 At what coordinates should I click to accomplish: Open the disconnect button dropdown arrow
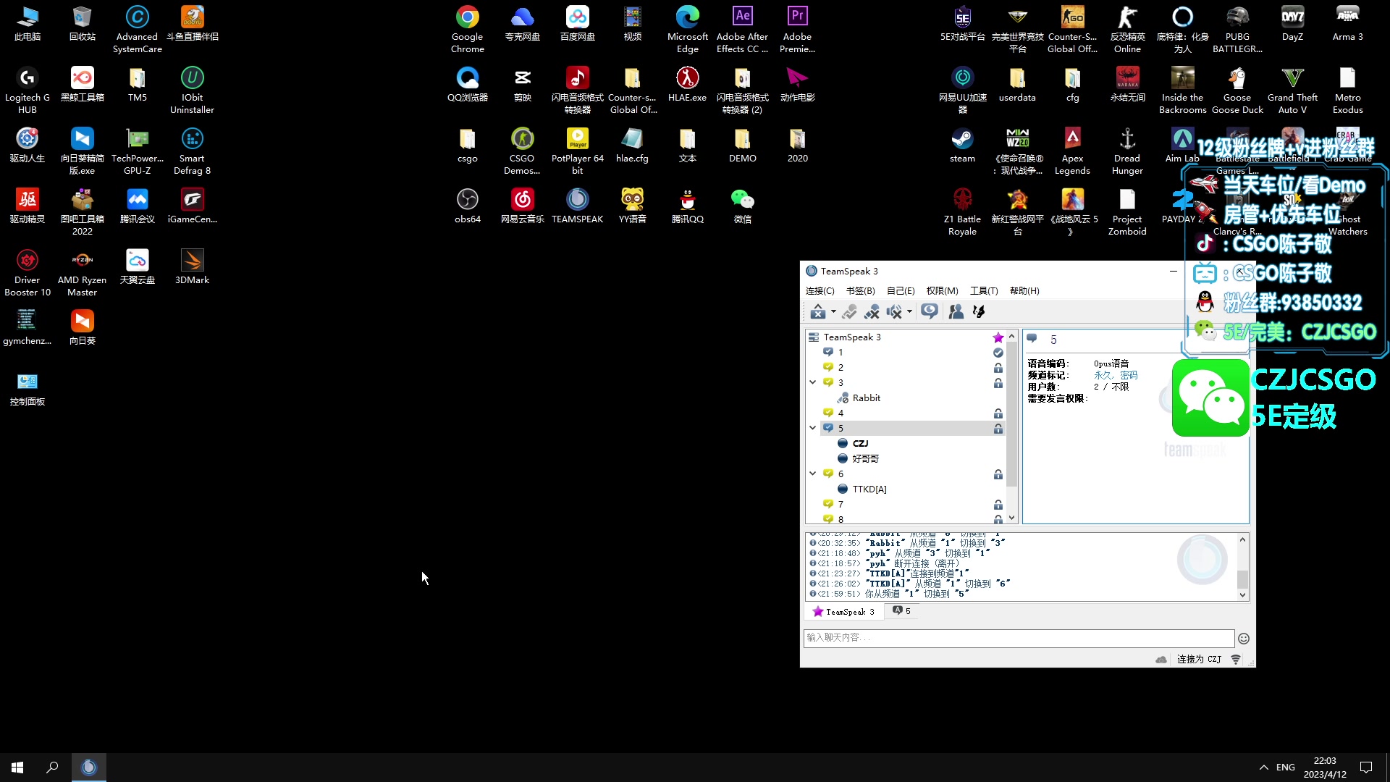833,312
